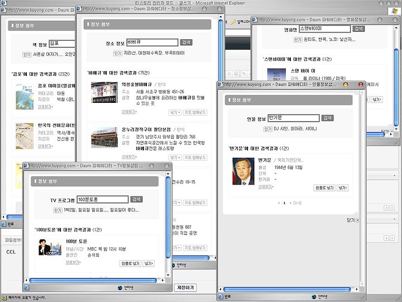Click the 반기문 portrait thumbnail

point(243,171)
